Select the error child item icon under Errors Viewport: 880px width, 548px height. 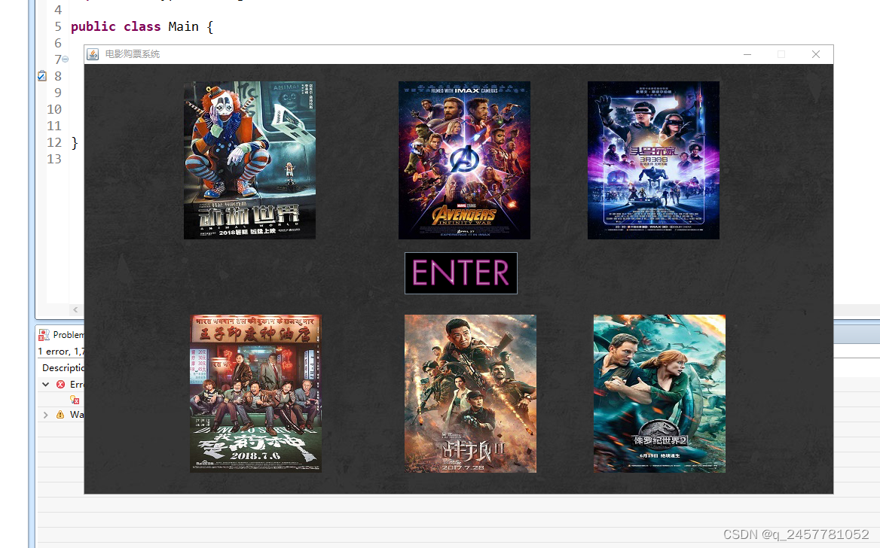[75, 400]
